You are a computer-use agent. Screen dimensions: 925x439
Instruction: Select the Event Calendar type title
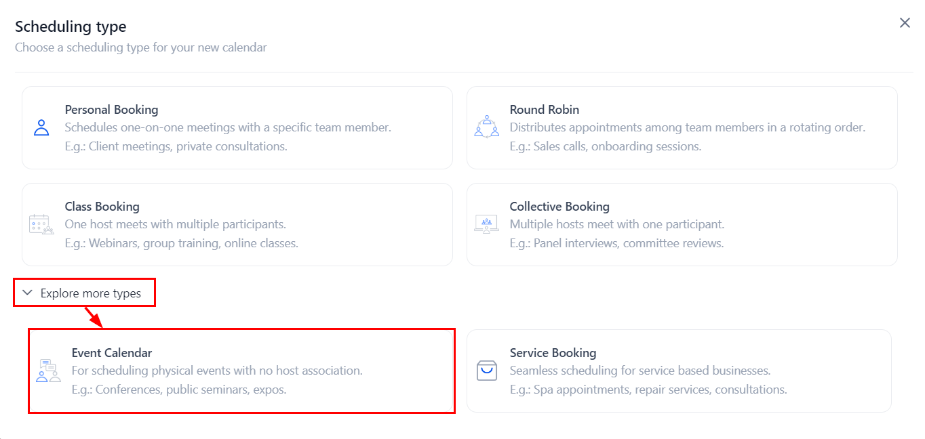(112, 353)
